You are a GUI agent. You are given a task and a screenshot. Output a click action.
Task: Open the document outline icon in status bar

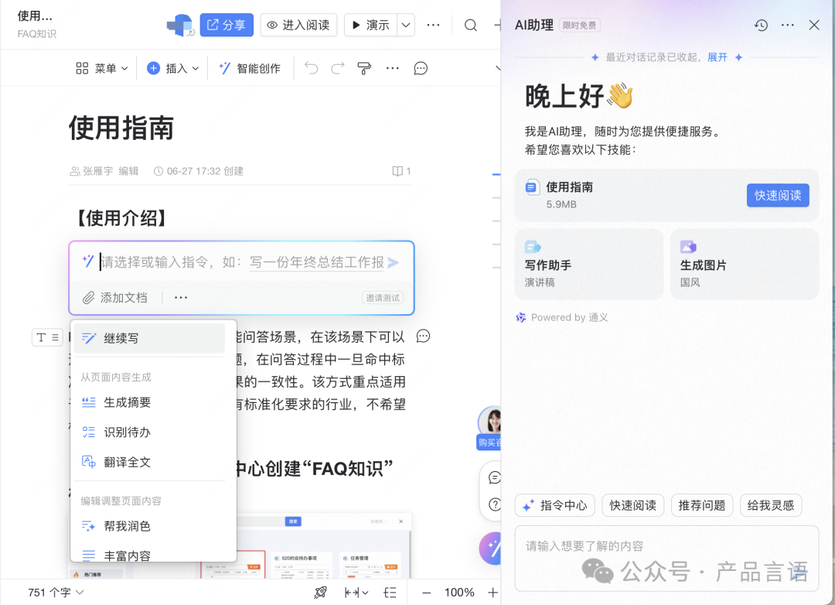(390, 592)
